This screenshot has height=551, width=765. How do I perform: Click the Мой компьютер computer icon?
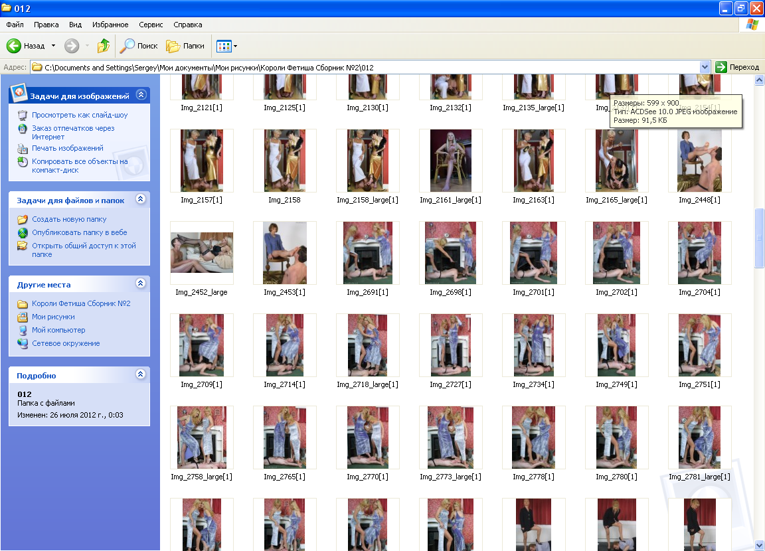coord(23,330)
